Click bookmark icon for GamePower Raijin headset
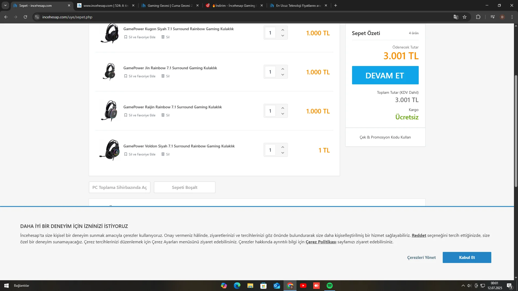The width and height of the screenshot is (518, 291). coord(126,115)
